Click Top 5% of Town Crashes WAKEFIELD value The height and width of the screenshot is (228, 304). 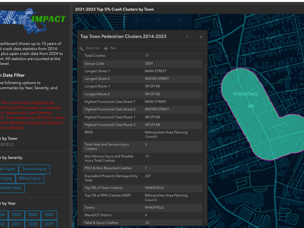[x=154, y=188]
